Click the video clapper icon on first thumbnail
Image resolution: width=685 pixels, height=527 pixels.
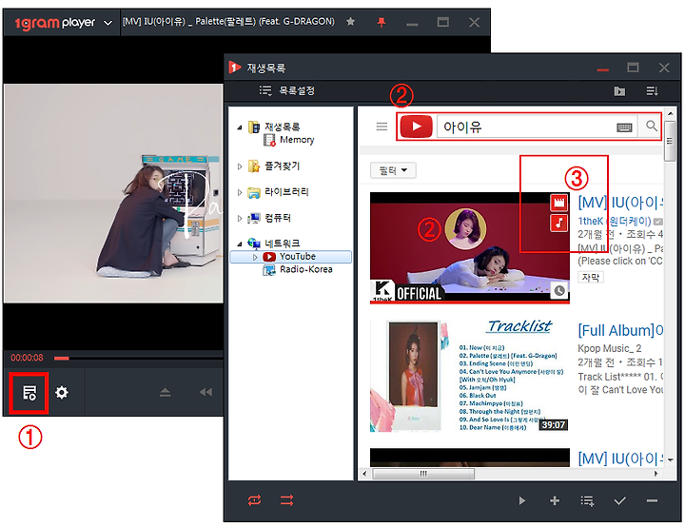(558, 203)
